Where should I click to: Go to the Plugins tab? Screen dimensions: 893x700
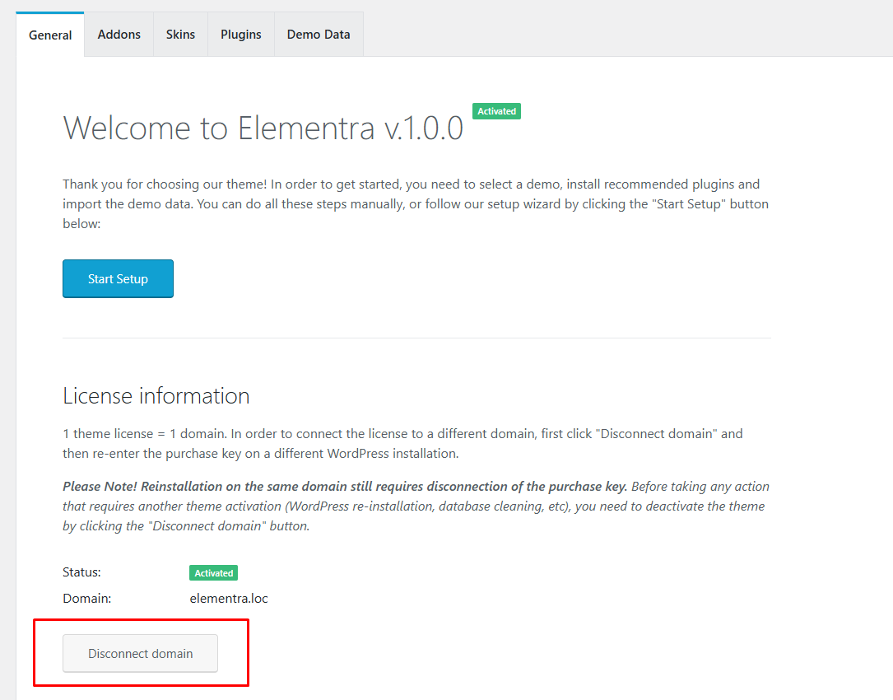241,35
